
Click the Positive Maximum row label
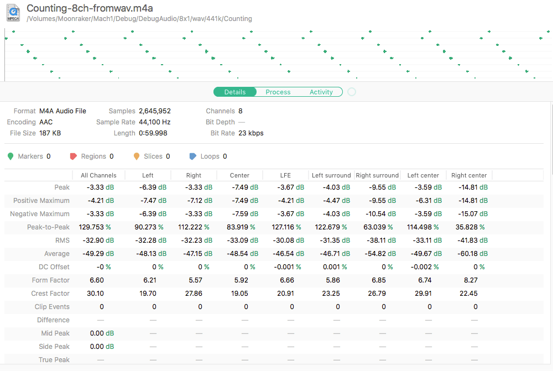pyautogui.click(x=41, y=201)
